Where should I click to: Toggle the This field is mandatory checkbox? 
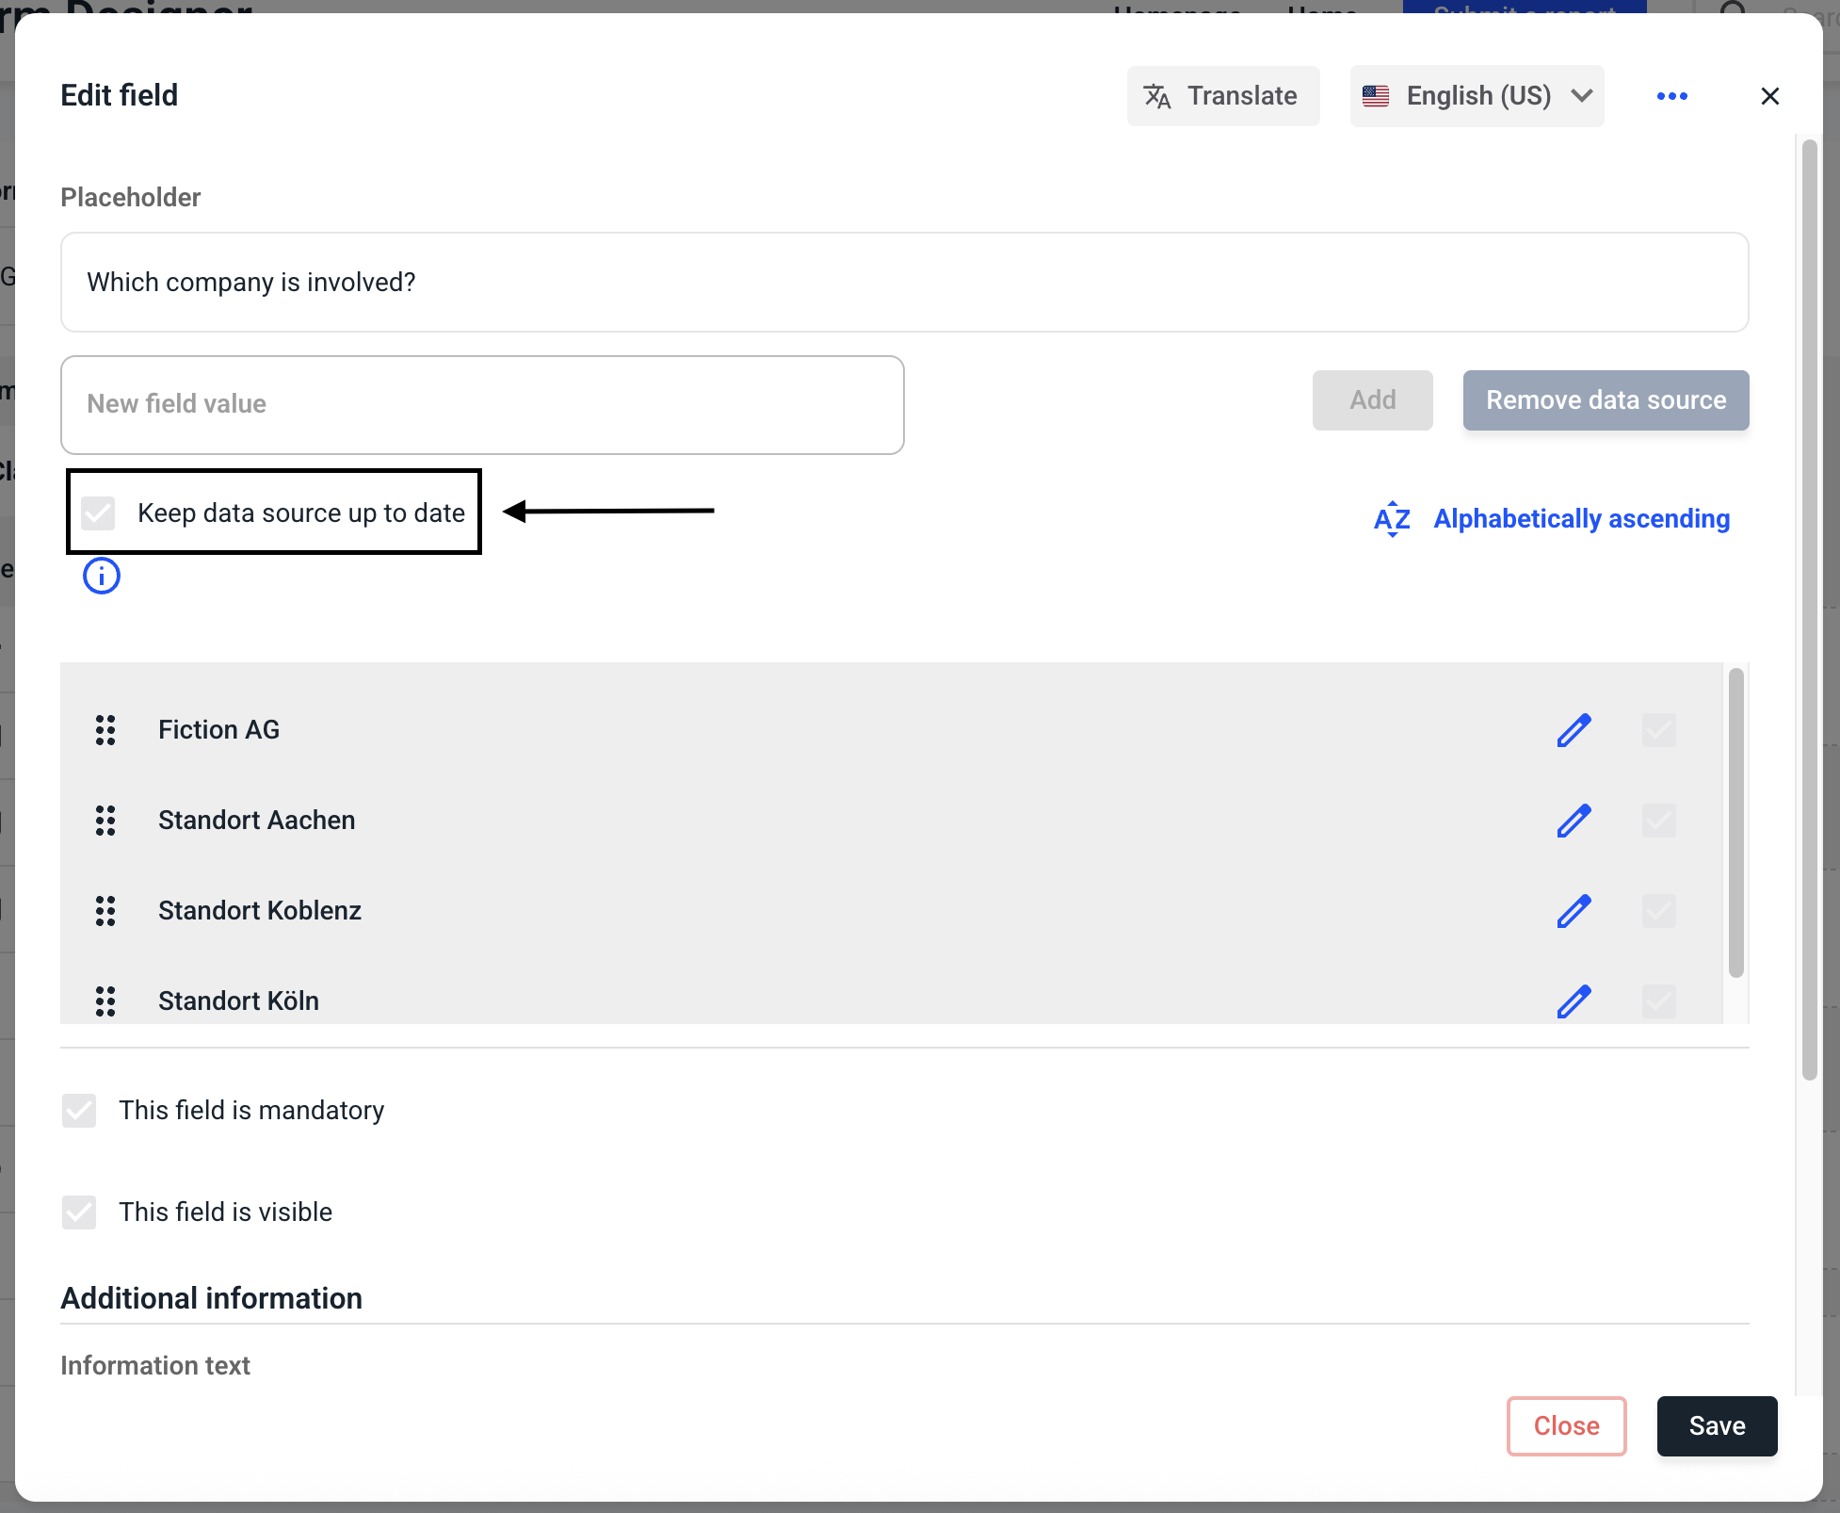[79, 1111]
